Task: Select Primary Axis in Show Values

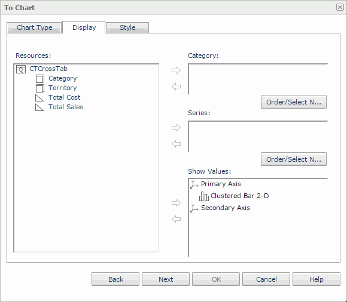Action: (x=221, y=184)
